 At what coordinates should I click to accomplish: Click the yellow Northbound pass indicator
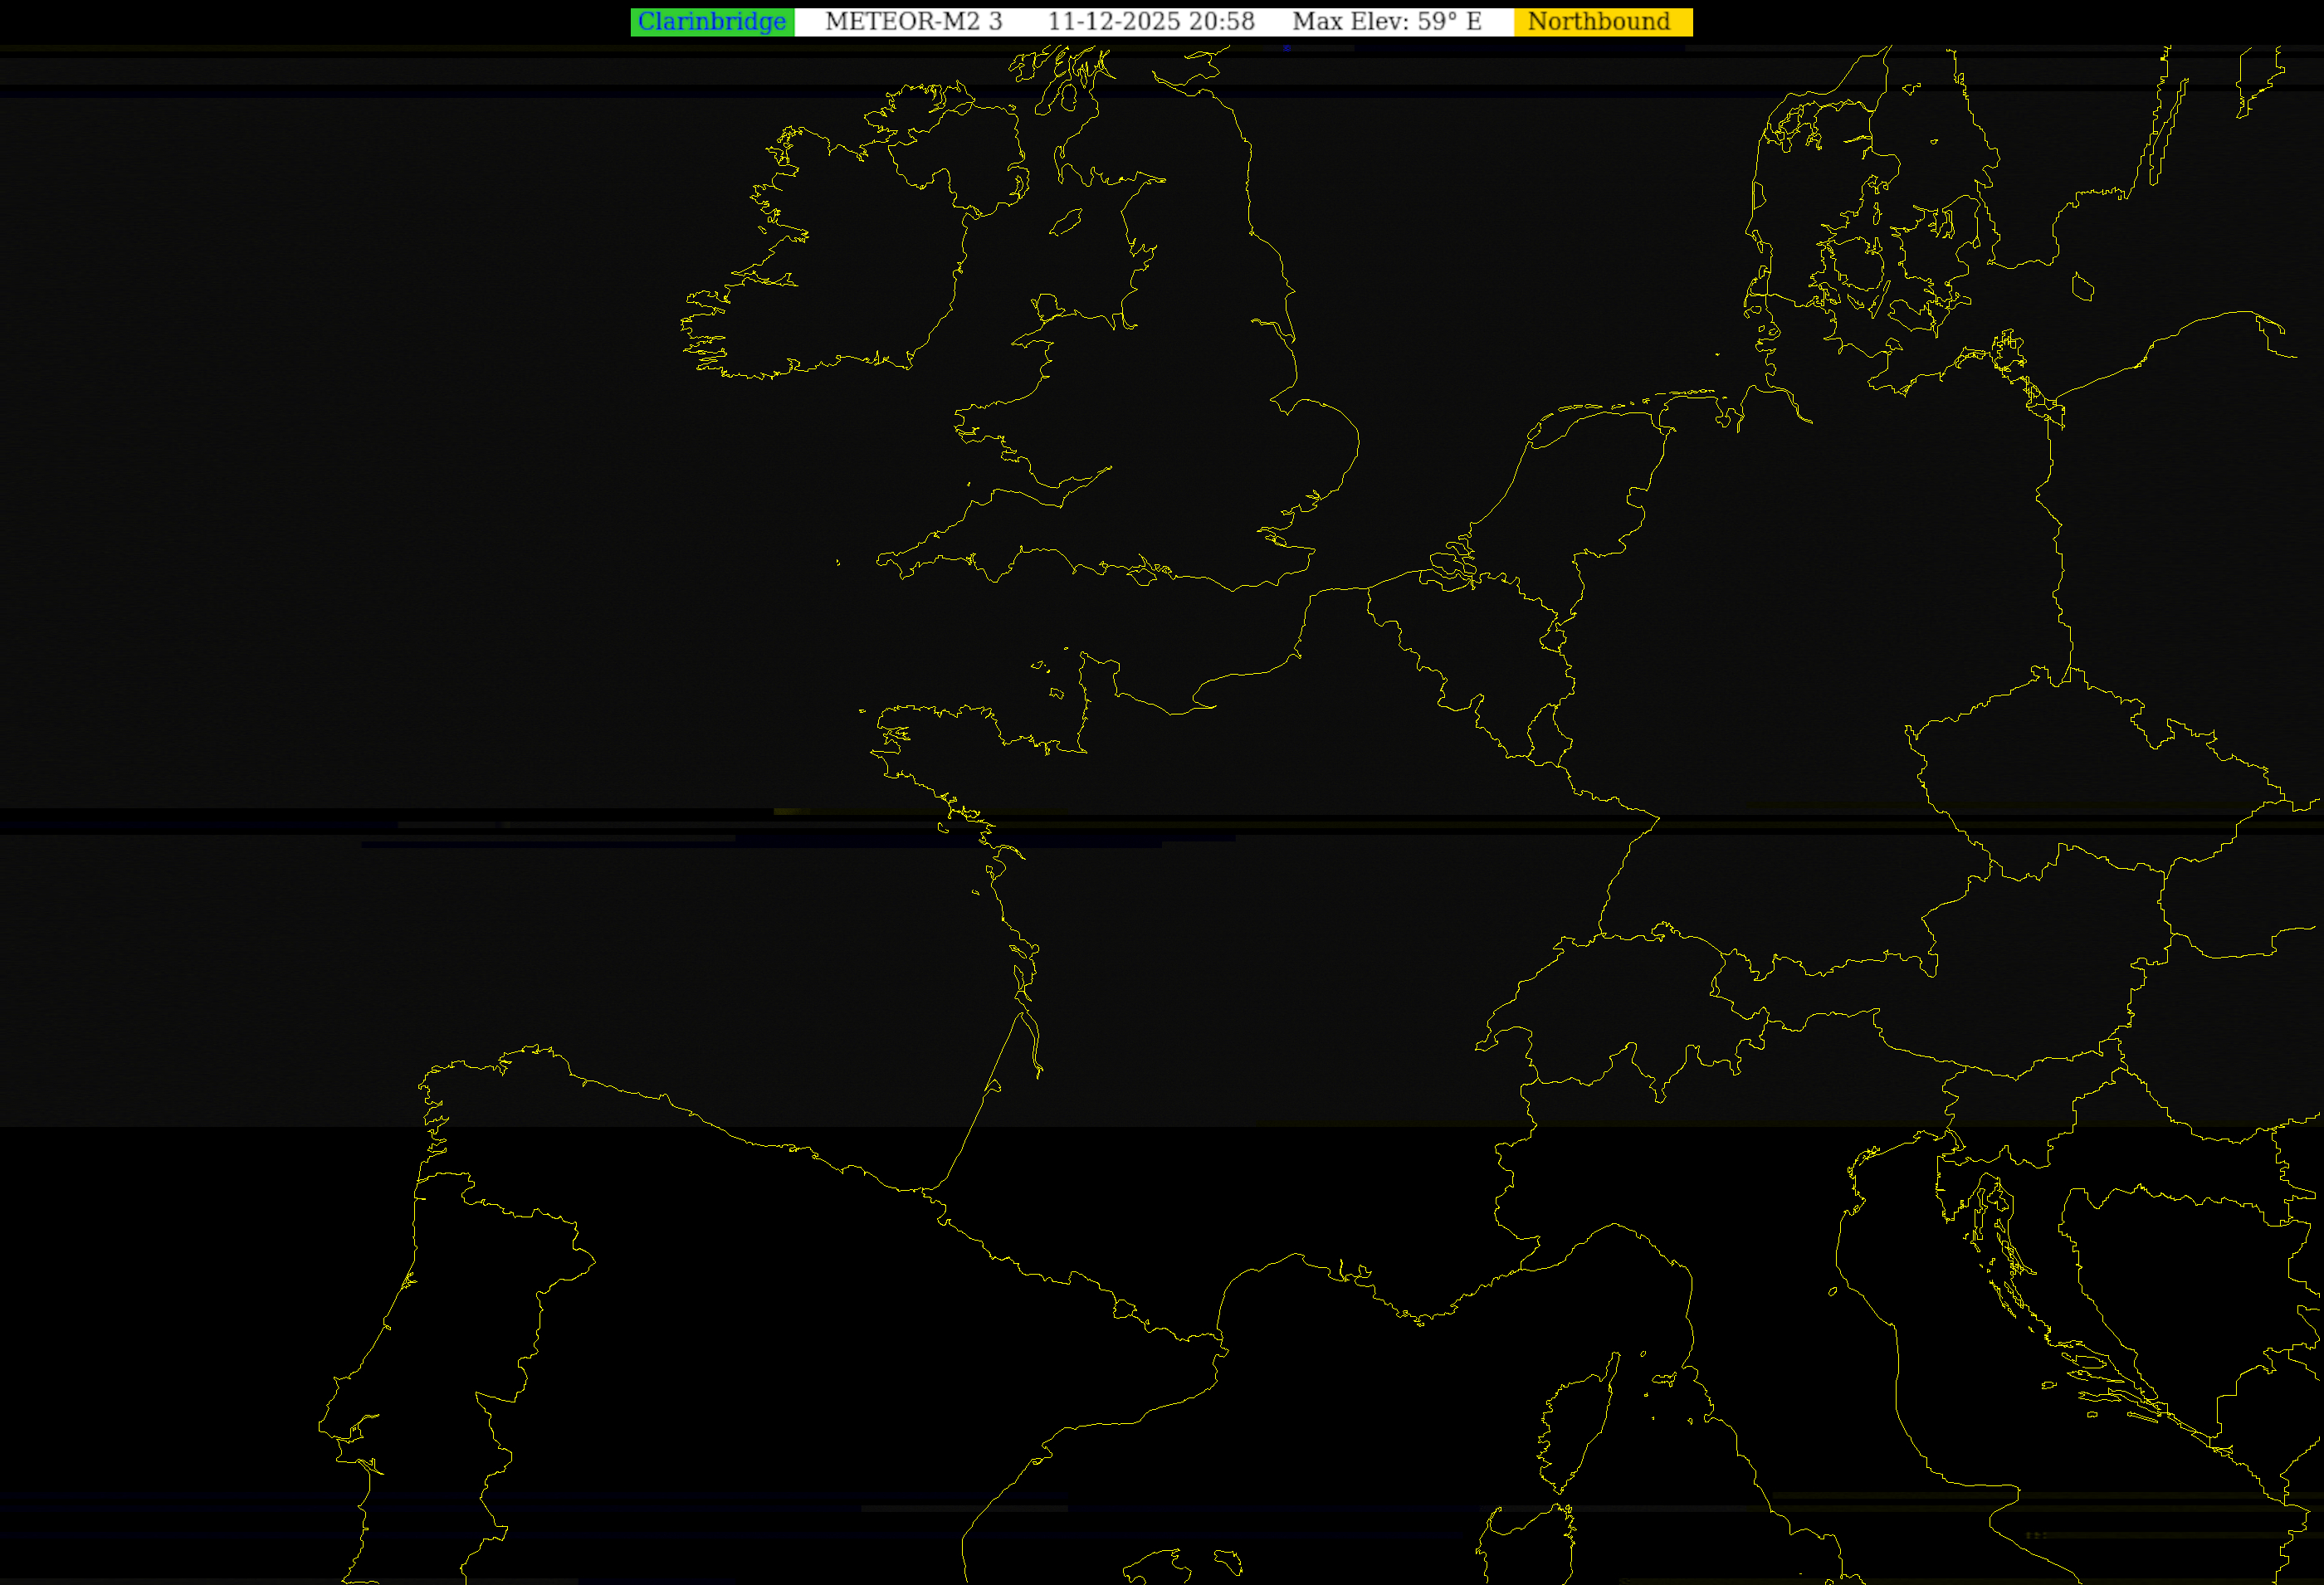[1602, 22]
